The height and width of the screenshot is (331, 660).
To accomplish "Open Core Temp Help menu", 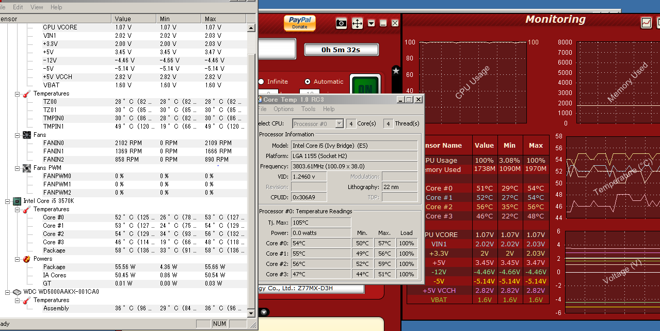I will [x=329, y=109].
